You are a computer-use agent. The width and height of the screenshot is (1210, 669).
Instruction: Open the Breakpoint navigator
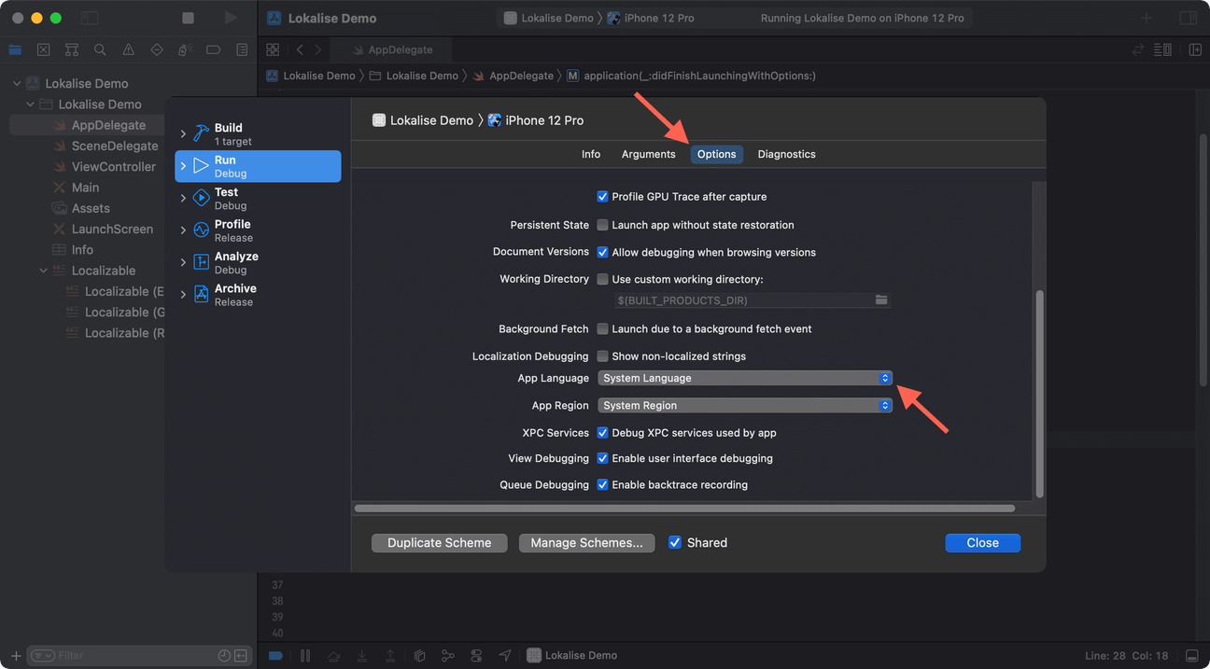pyautogui.click(x=213, y=49)
